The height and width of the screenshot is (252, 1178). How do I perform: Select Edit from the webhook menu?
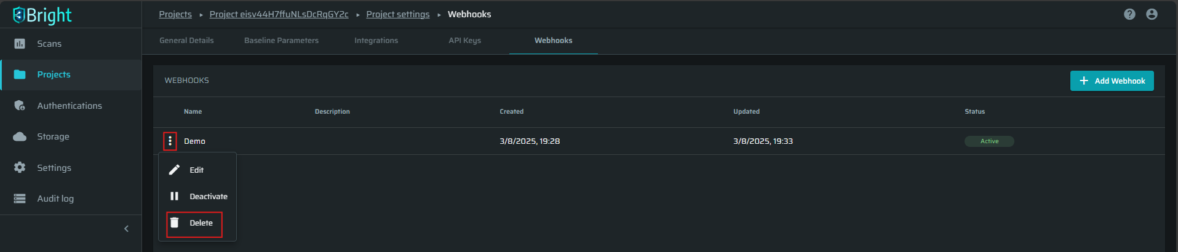coord(197,170)
